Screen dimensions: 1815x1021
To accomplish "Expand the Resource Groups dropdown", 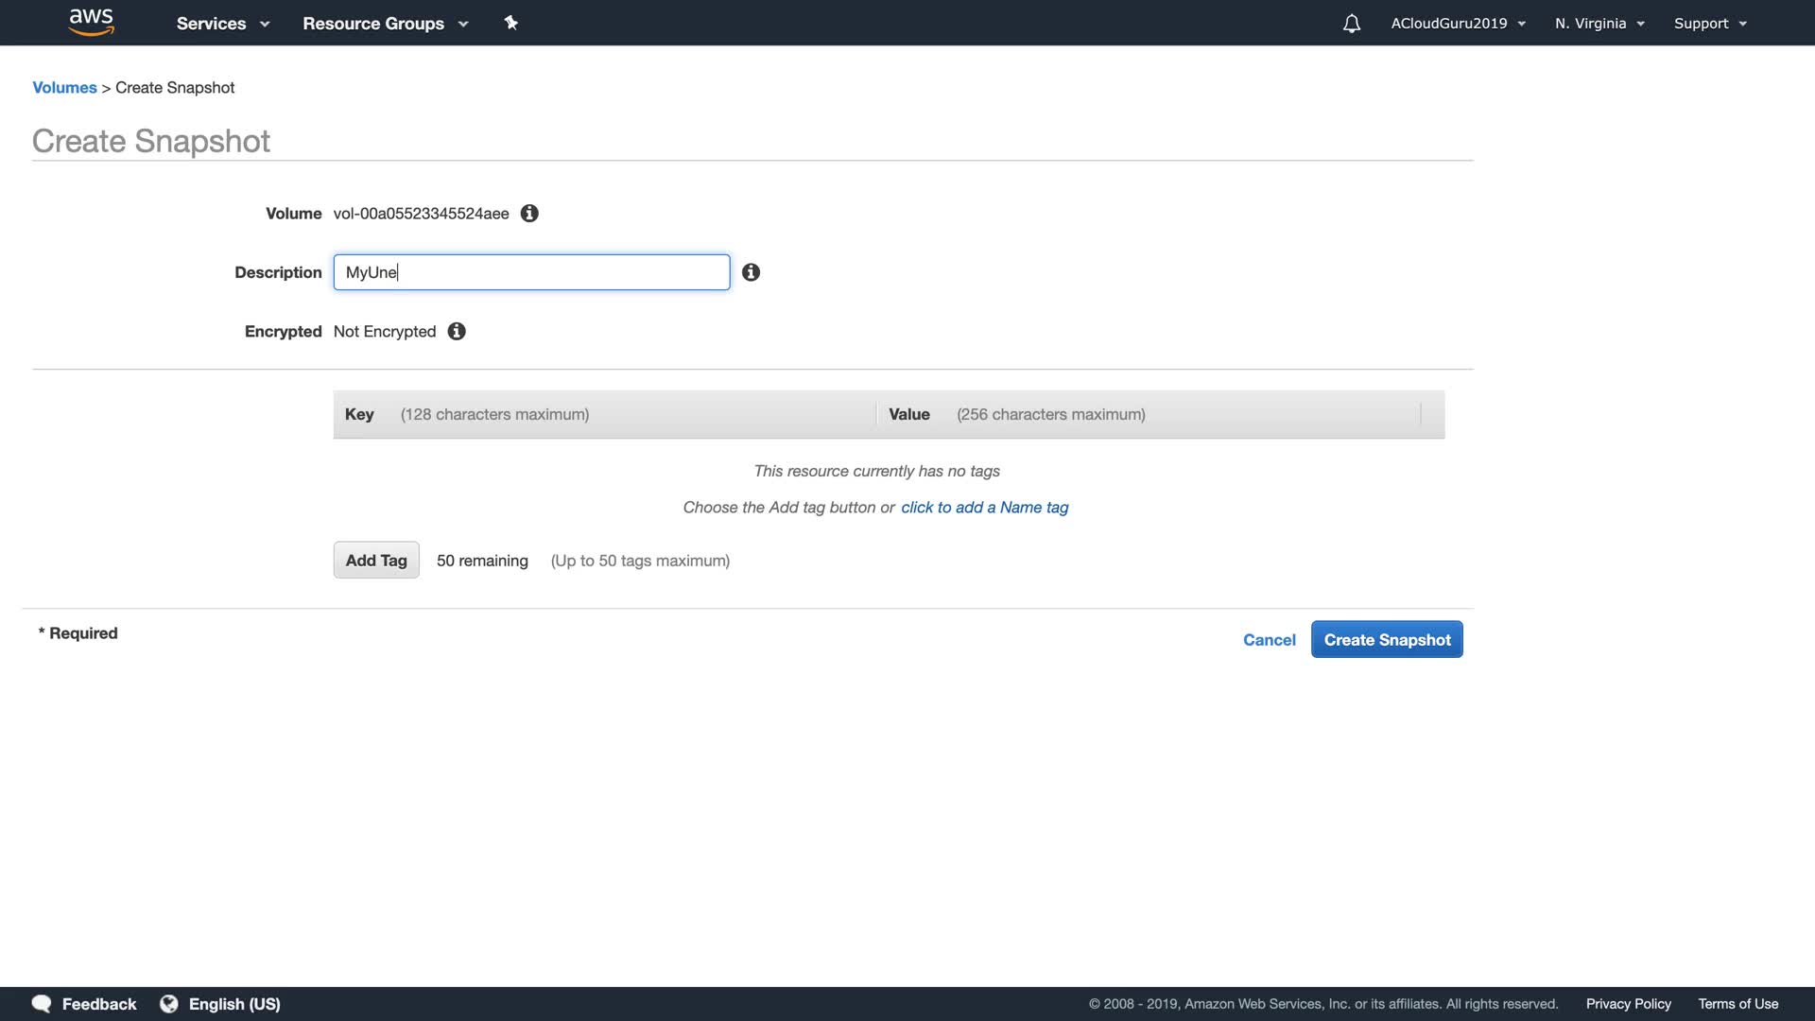I will (x=385, y=24).
